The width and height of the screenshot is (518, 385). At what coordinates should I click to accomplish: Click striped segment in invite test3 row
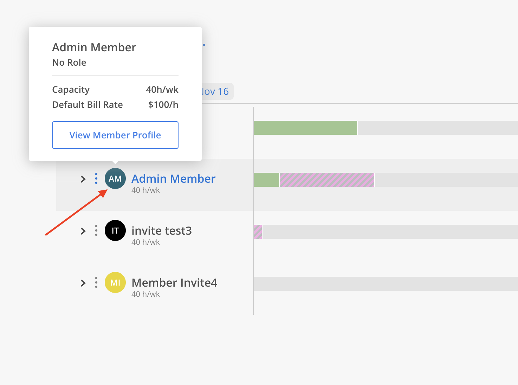258,232
